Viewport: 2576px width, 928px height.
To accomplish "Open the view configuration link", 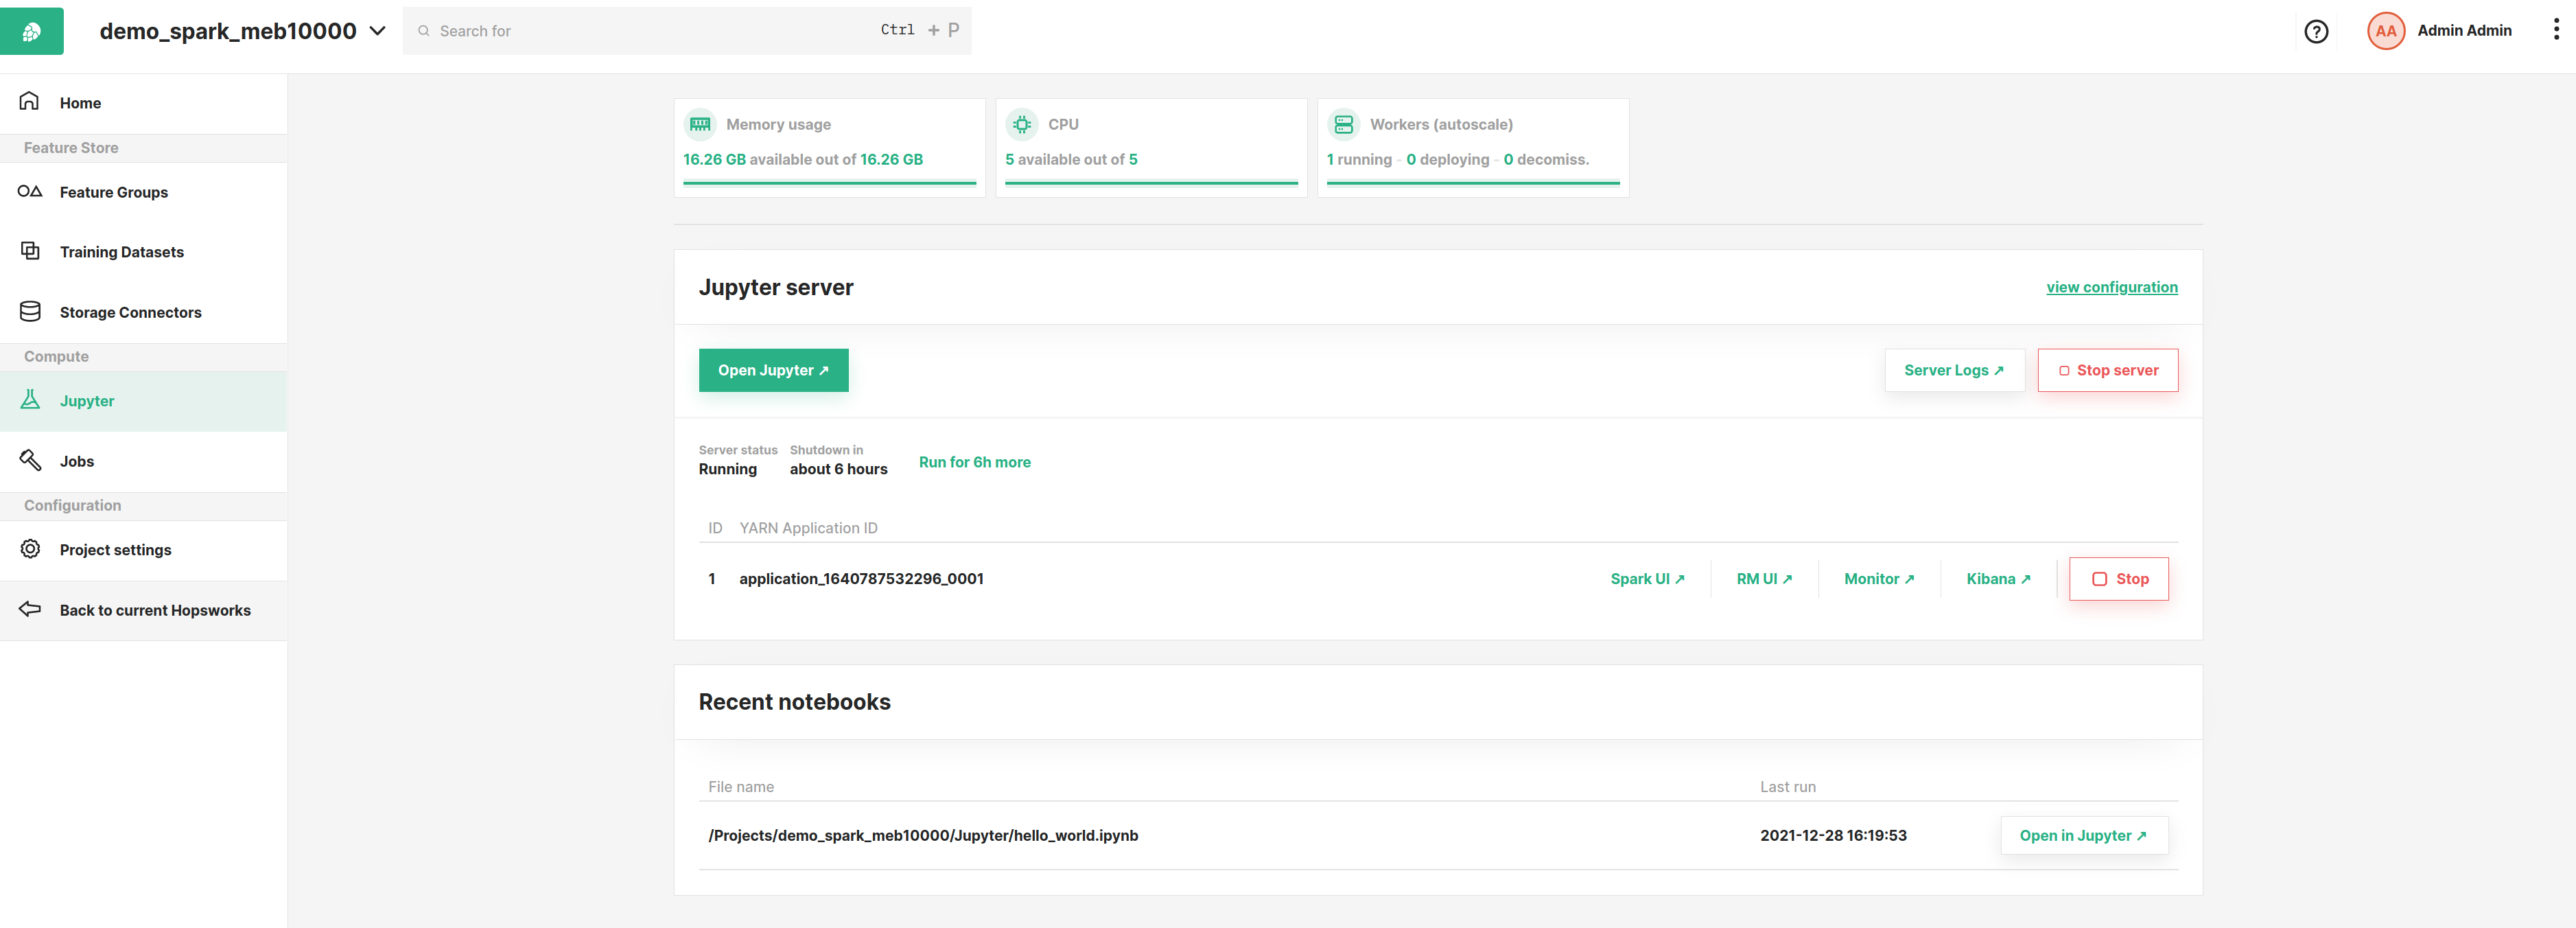I will tap(2111, 287).
